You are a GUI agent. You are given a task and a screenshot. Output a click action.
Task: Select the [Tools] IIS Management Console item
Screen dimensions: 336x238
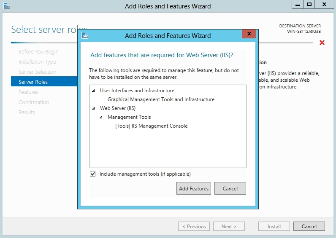[151, 126]
